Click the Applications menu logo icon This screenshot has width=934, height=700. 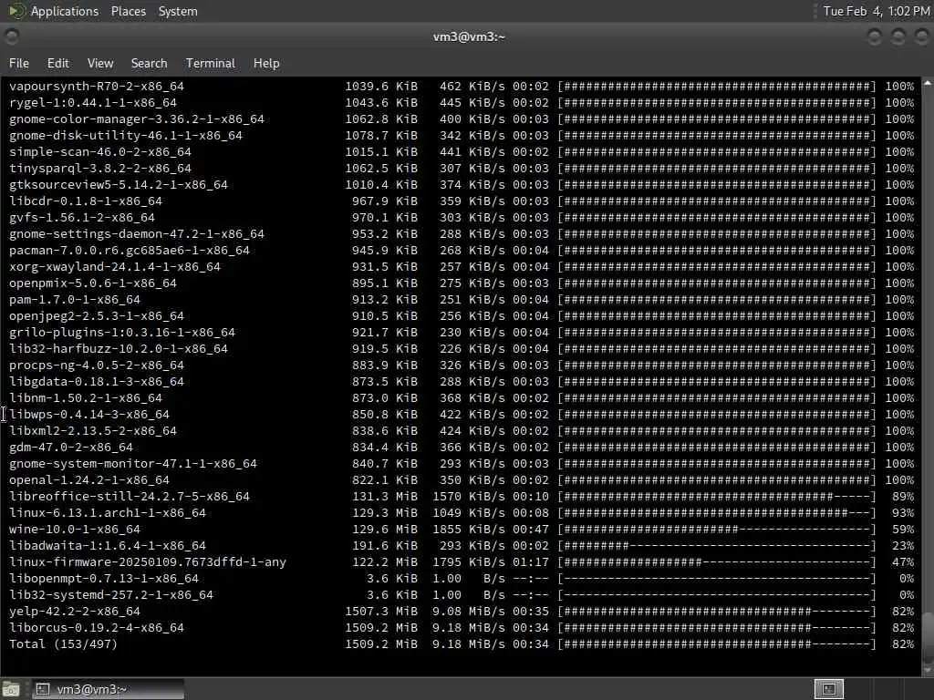point(16,11)
